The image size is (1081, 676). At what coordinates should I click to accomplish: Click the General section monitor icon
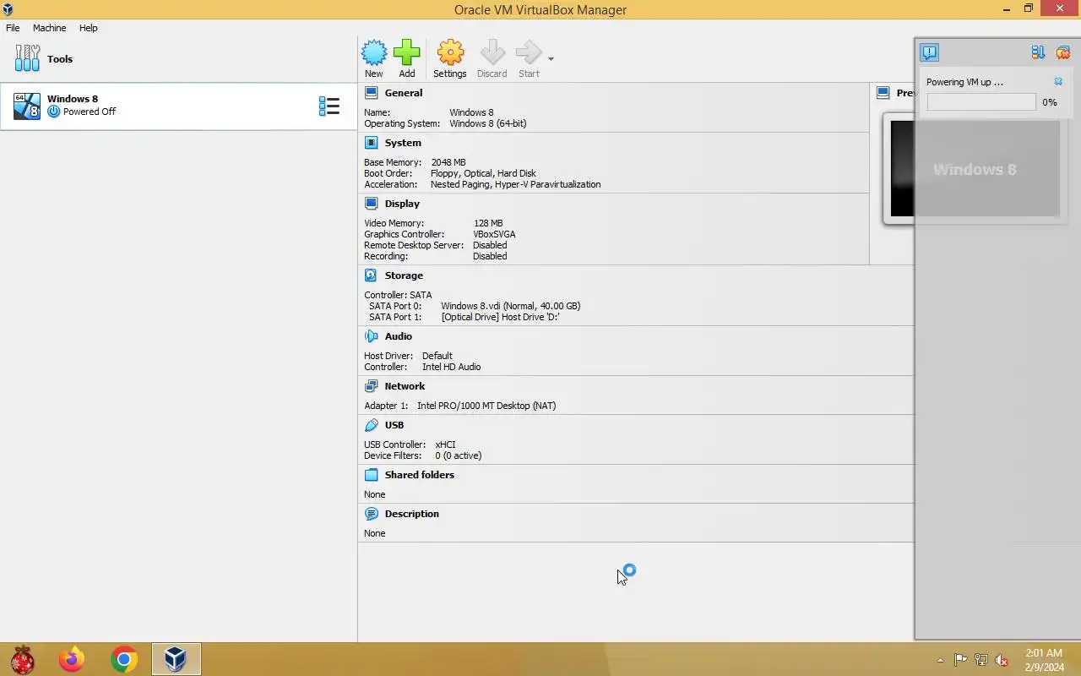pyautogui.click(x=371, y=93)
